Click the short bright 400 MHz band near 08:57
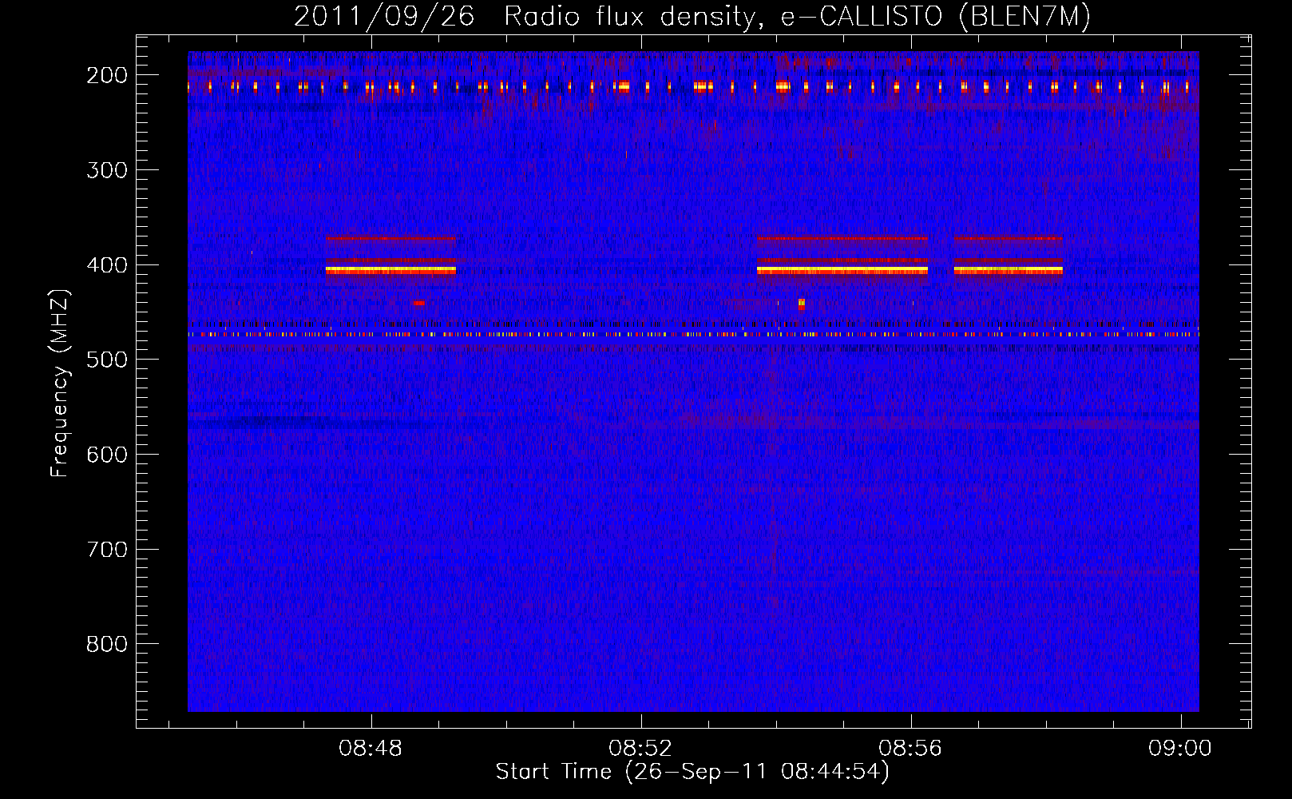 [x=1009, y=271]
